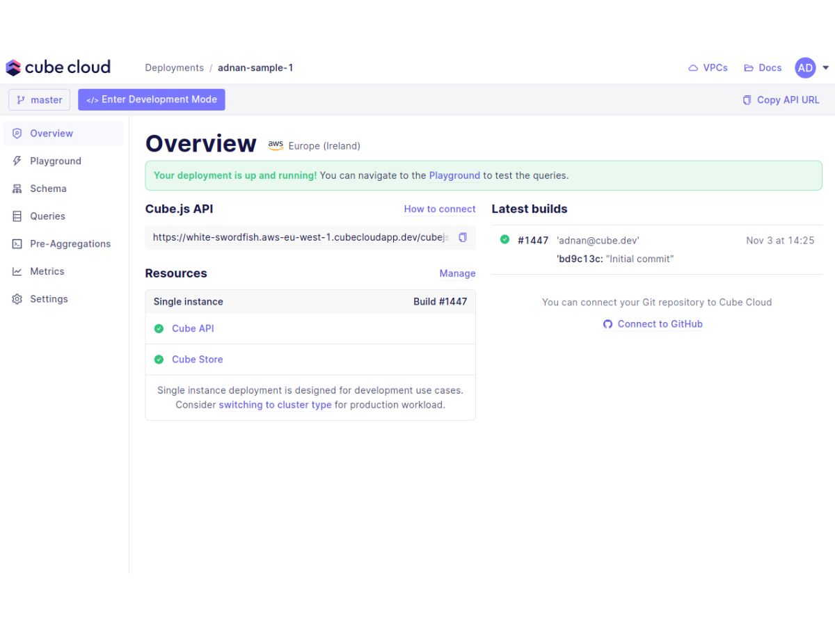Image resolution: width=835 pixels, height=626 pixels.
Task: Click the Cube Cloud logo
Action: (58, 67)
